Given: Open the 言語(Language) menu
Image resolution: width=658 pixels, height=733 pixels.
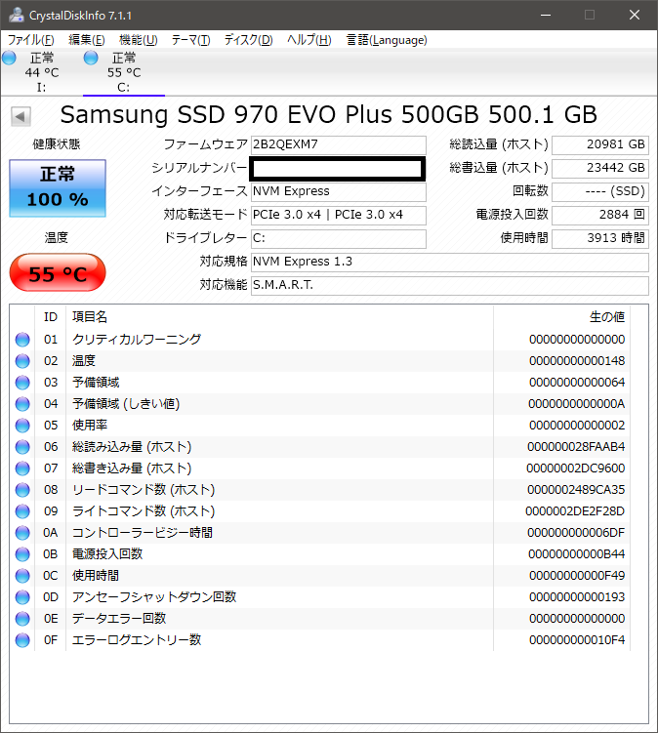Looking at the screenshot, I should [387, 40].
